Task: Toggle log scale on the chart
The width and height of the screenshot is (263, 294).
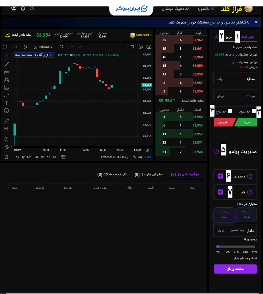Action: (140, 157)
